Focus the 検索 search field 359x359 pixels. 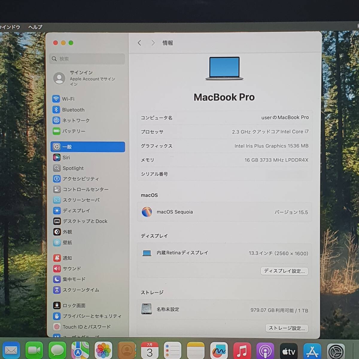click(x=87, y=59)
